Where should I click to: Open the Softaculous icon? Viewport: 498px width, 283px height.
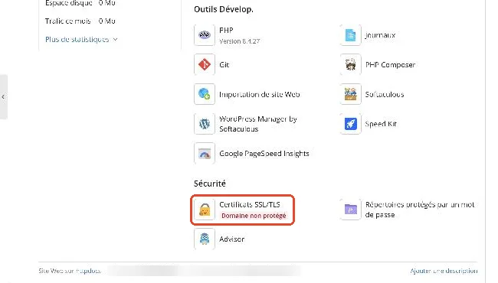pos(350,94)
